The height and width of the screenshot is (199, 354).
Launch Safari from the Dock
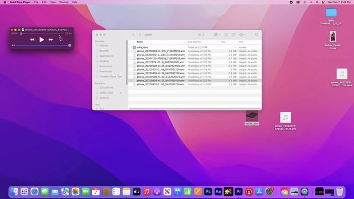[x=34, y=192]
